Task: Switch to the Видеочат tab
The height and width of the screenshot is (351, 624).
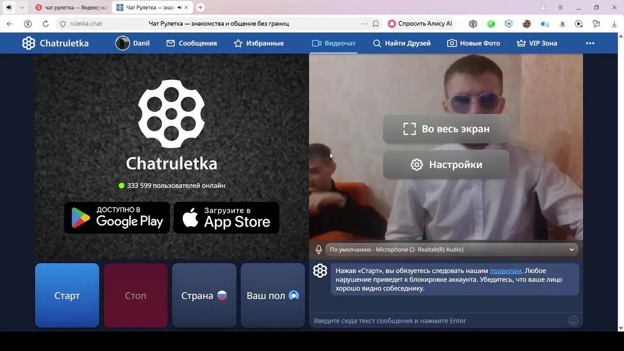Action: (x=334, y=43)
